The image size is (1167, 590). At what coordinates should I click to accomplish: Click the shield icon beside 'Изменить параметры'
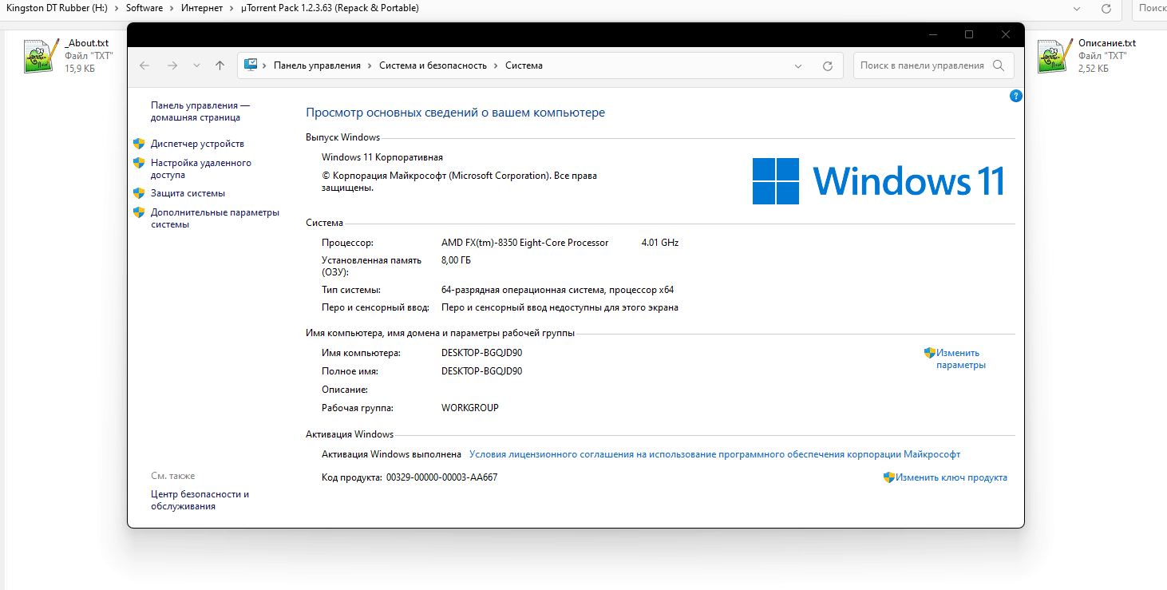click(929, 352)
